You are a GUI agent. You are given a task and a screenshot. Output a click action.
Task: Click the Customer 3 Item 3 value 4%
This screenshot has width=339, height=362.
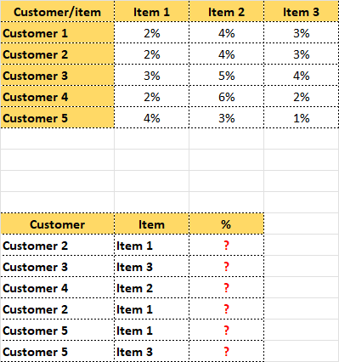click(301, 76)
